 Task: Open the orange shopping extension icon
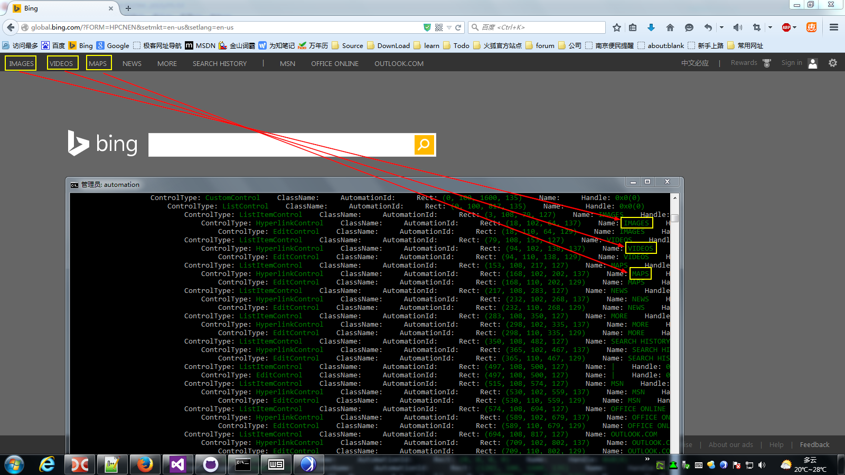[x=812, y=27]
